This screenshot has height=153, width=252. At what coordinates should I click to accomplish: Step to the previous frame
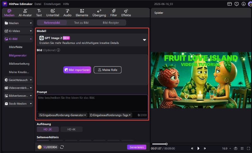[192, 149]
